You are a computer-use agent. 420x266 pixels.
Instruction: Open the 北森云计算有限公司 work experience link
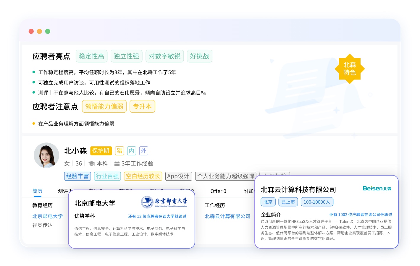click(x=227, y=216)
